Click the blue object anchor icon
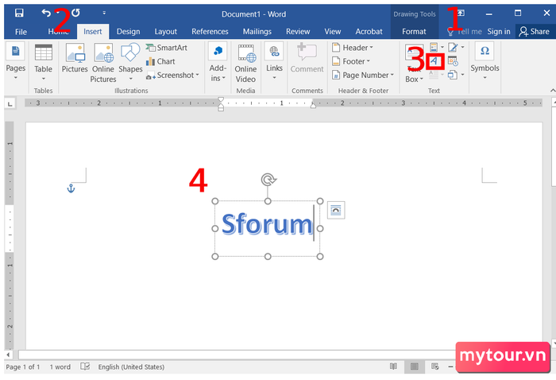The width and height of the screenshot is (556, 380). click(x=71, y=188)
